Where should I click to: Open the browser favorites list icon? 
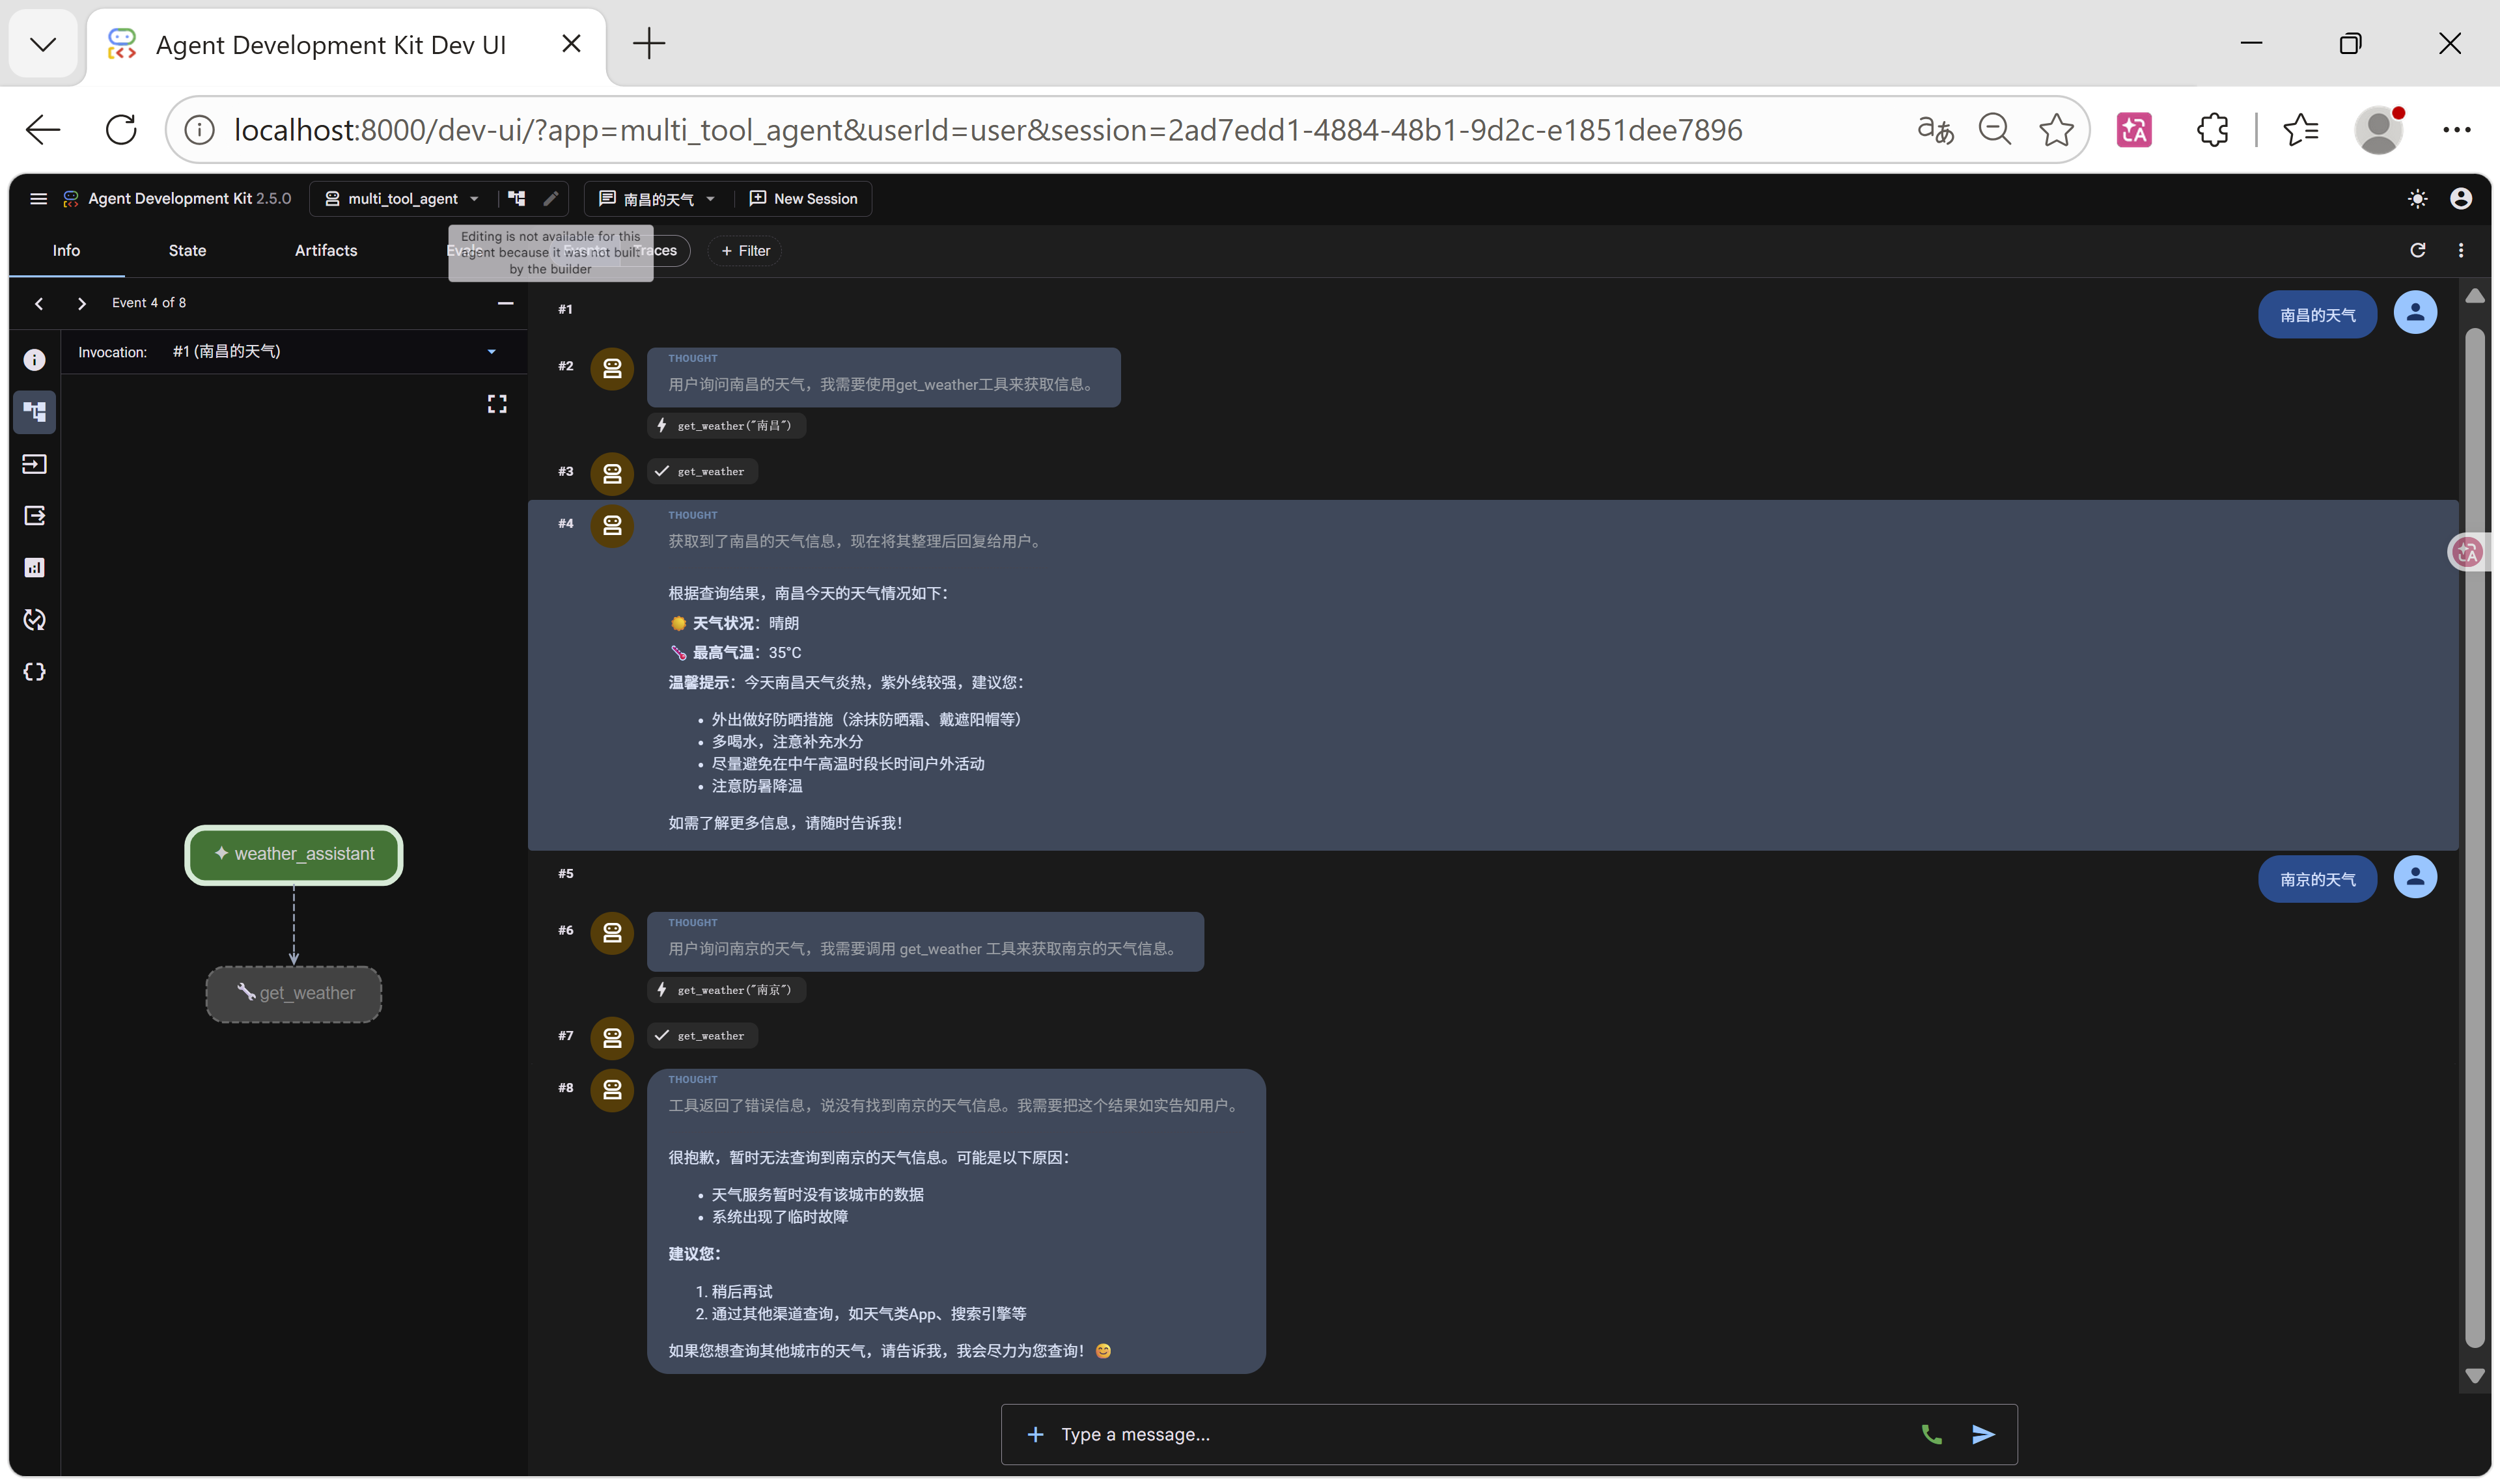[2300, 130]
